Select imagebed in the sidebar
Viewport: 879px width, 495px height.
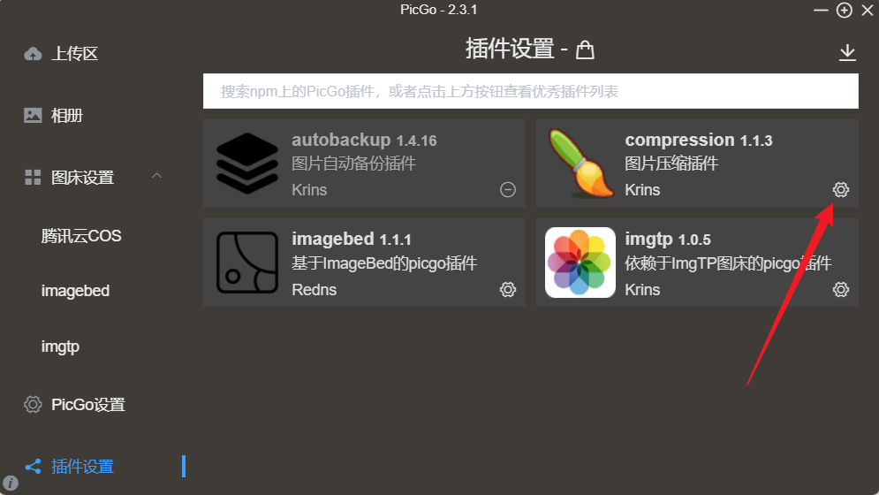(75, 291)
